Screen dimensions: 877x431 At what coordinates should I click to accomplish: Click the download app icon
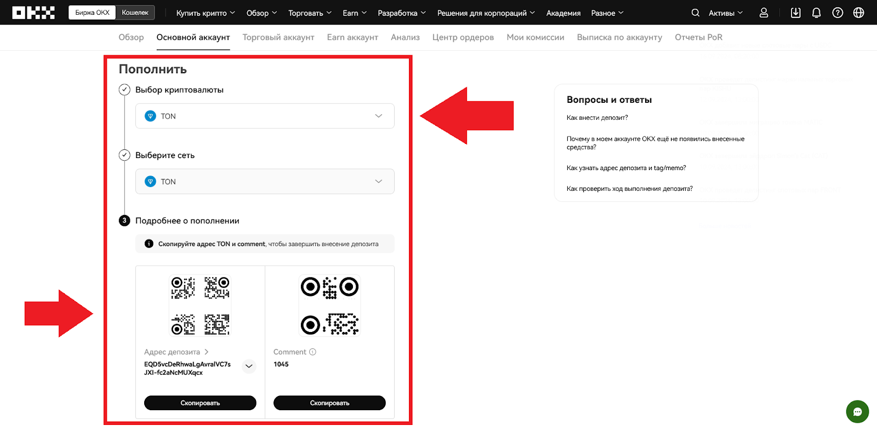[795, 13]
